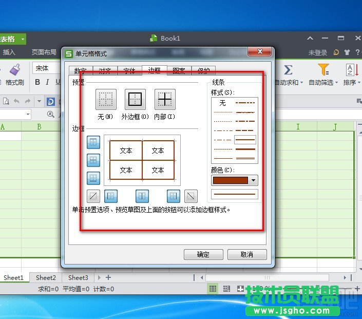
Task: Close the 单元格格式 dialog
Action: pos(259,51)
